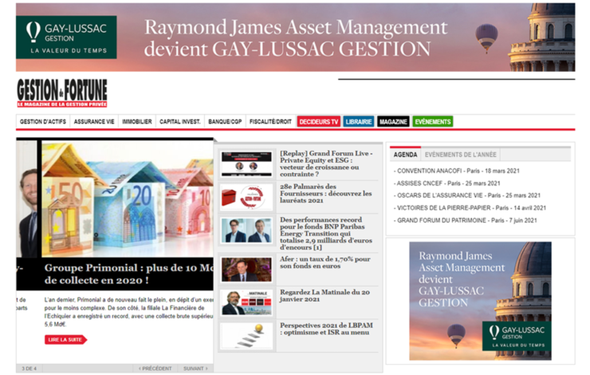Open Regardez La Matinale du 20 janvier 2021

[324, 295]
